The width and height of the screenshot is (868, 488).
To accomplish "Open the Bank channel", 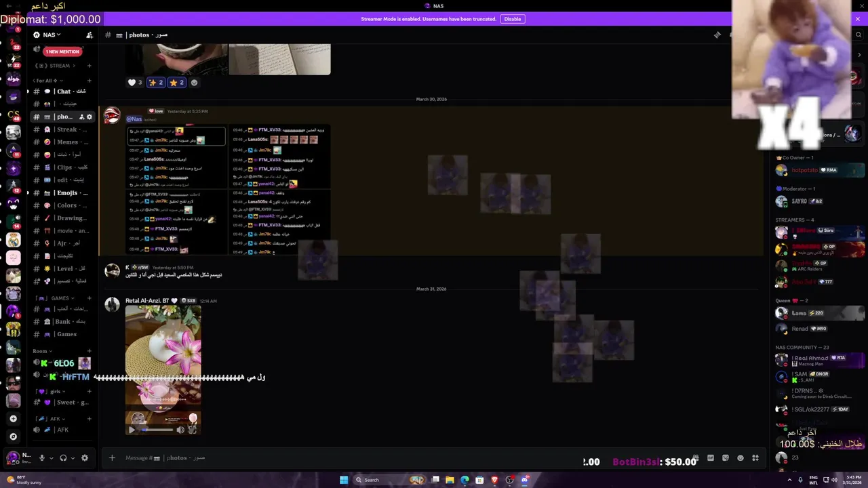I will click(x=63, y=322).
